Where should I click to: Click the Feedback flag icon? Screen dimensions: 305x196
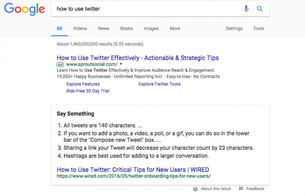(x=241, y=189)
